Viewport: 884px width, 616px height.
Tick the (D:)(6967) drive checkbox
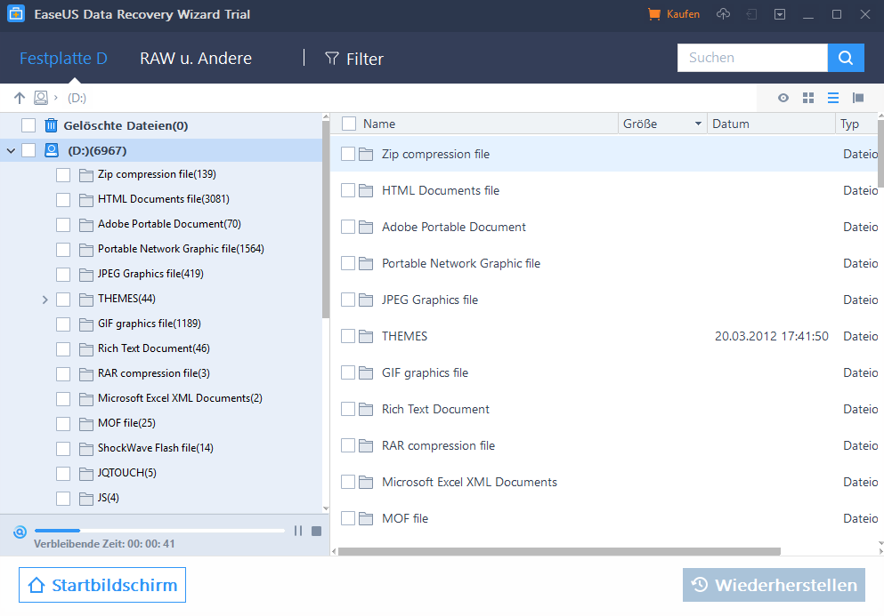[28, 150]
